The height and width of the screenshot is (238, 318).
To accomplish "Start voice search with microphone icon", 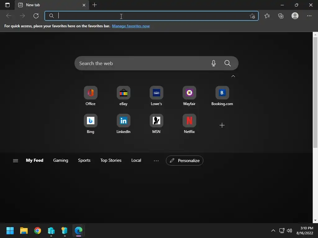I will tap(214, 63).
